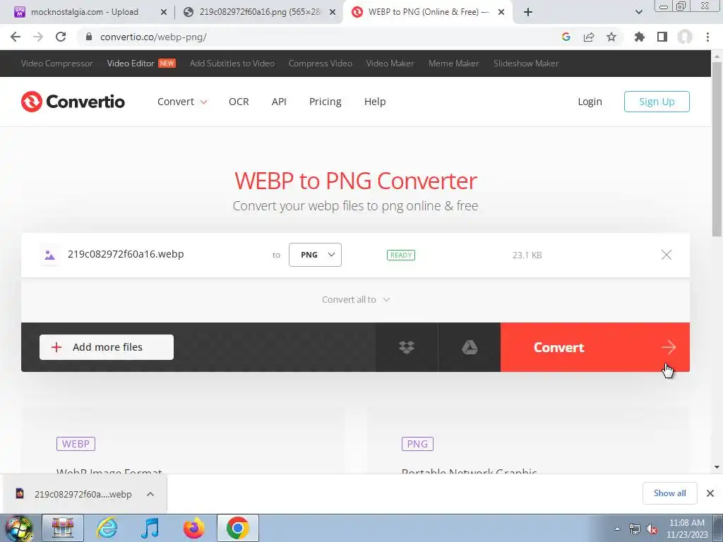Expand the Convert all to dropdown
The width and height of the screenshot is (723, 542).
pyautogui.click(x=356, y=299)
